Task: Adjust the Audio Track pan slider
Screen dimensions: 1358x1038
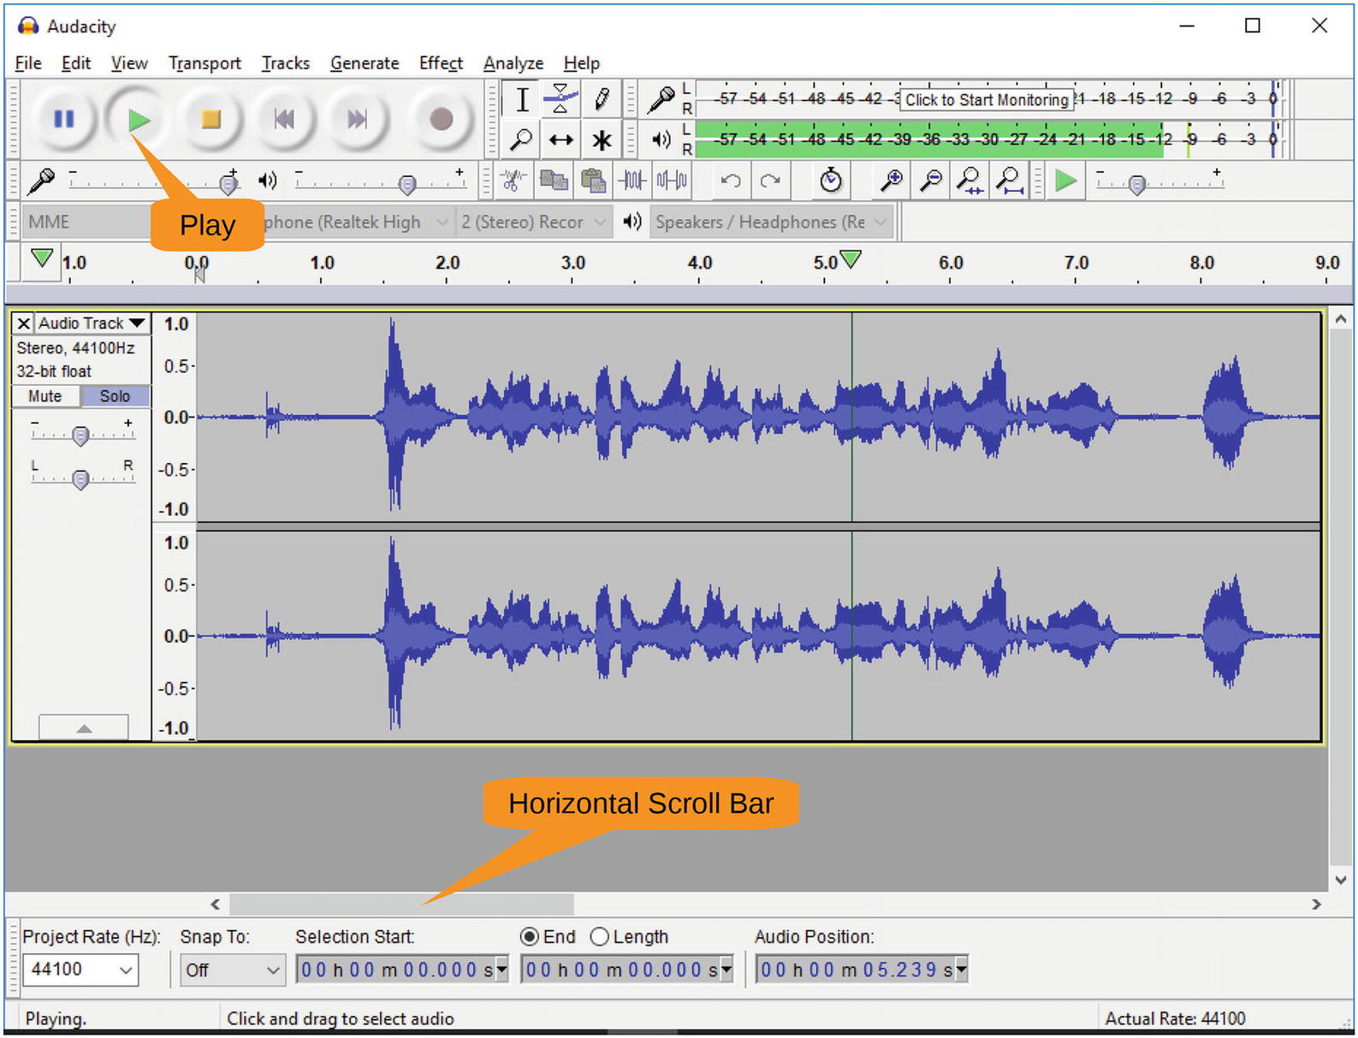Action: click(x=82, y=478)
